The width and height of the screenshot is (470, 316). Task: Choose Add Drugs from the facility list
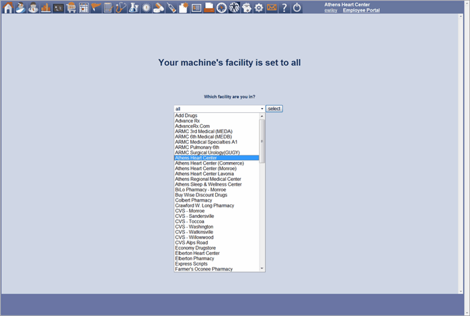click(217, 116)
